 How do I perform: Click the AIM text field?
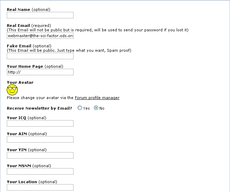pos(40,139)
